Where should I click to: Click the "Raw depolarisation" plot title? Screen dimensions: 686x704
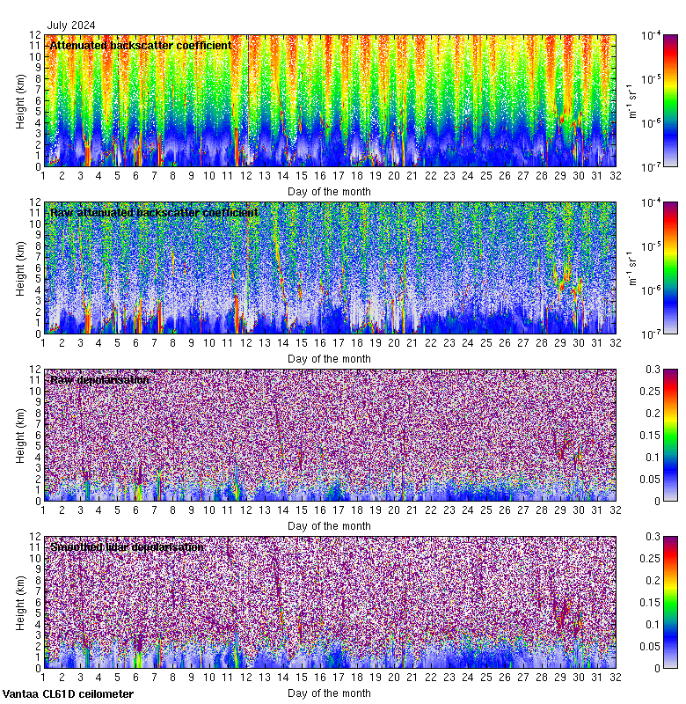[99, 380]
